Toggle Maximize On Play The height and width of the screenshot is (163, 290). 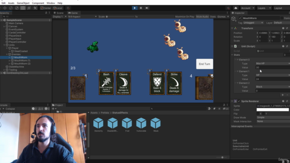point(184,17)
